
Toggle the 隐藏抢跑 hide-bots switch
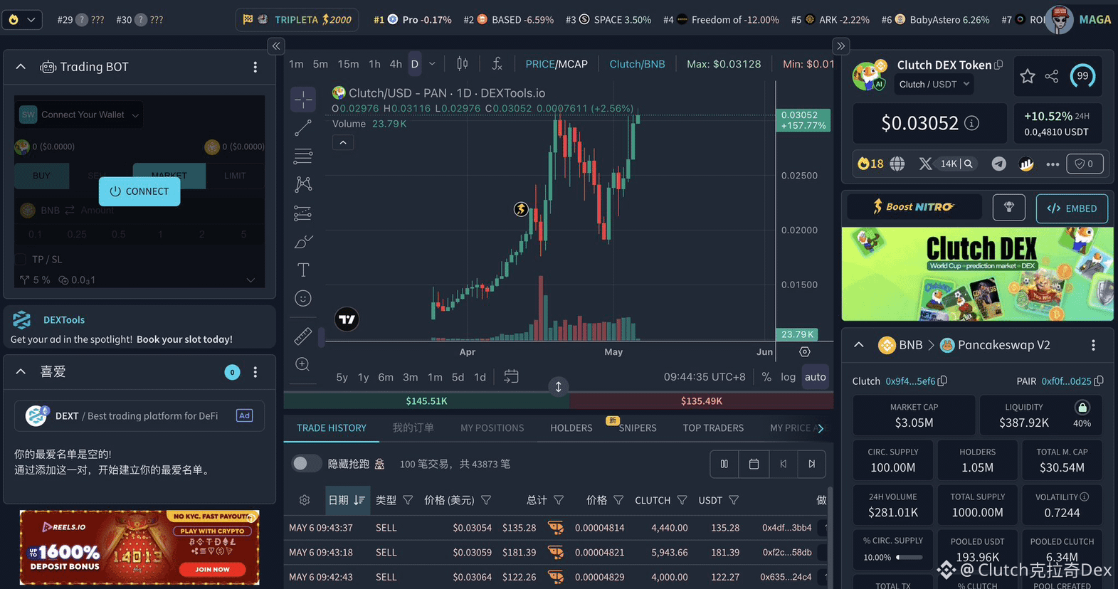tap(307, 464)
